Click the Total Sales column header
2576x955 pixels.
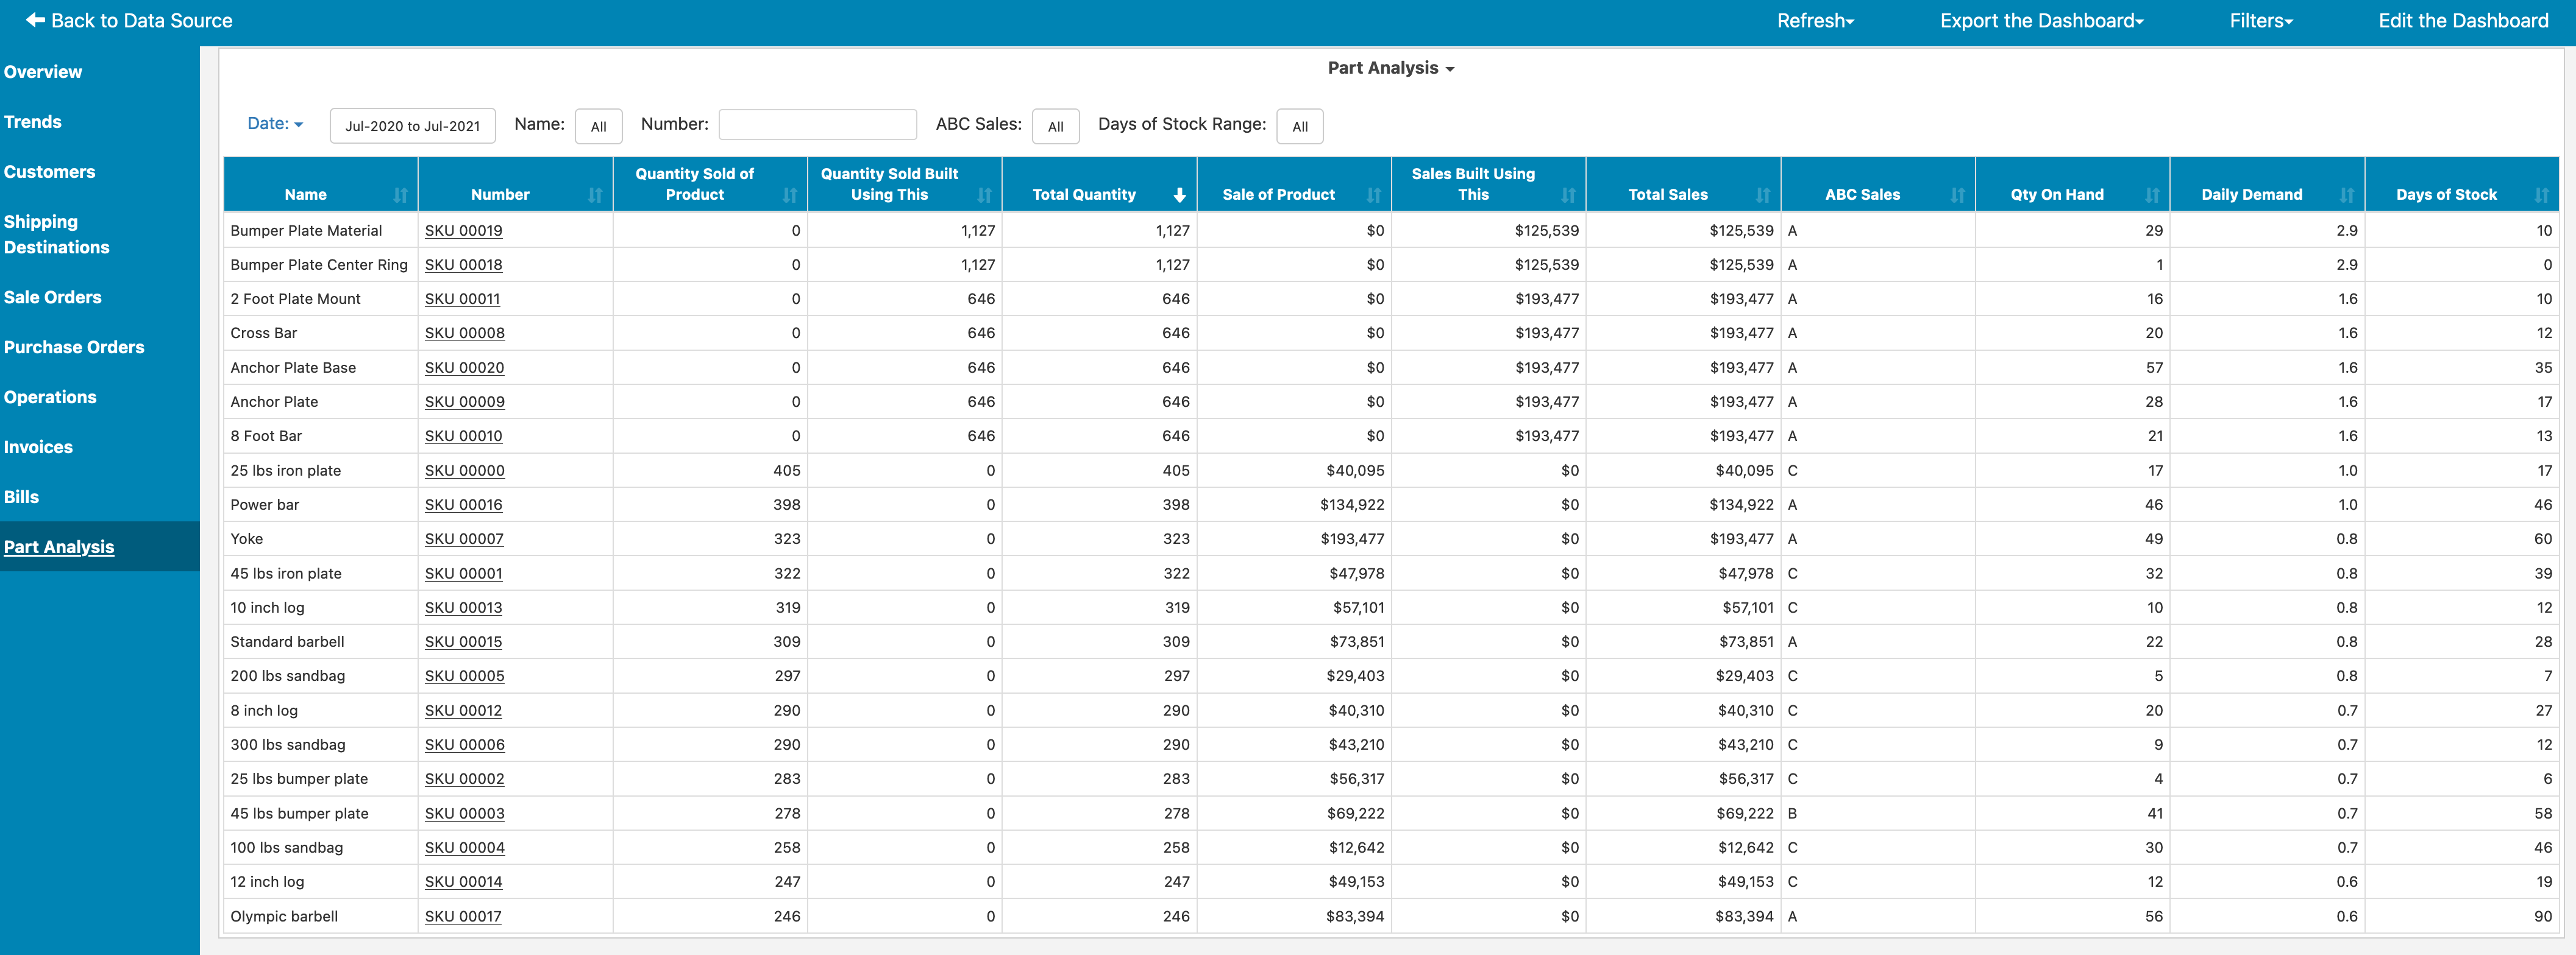1682,185
